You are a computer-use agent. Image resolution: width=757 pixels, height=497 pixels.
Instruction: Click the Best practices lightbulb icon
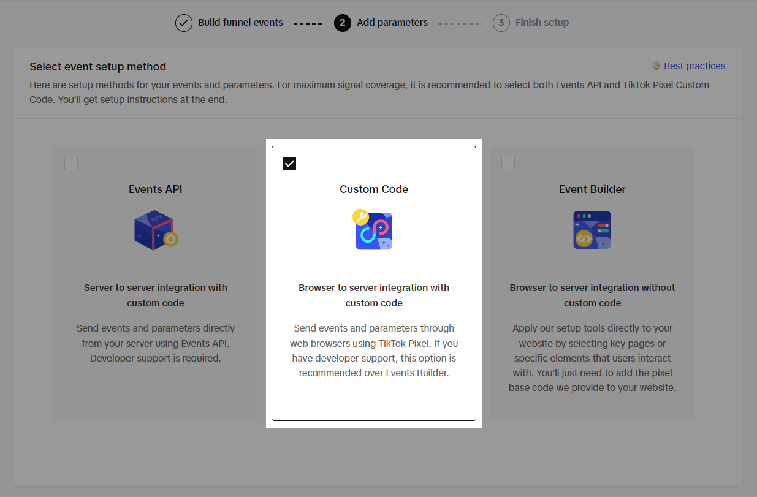[656, 66]
